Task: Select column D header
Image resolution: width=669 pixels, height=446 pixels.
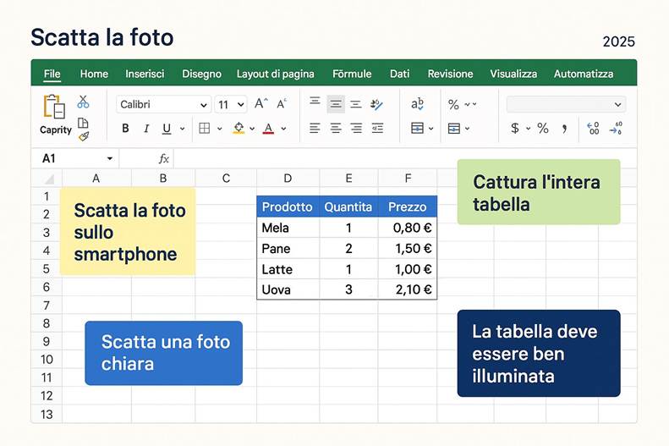Action: pyautogui.click(x=288, y=178)
